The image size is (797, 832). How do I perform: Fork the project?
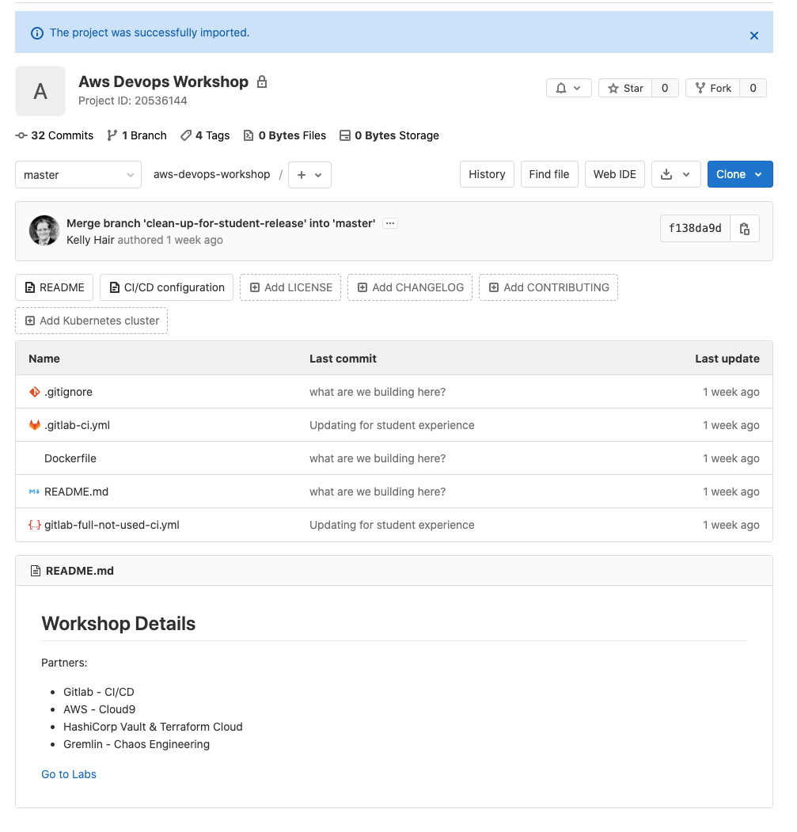pos(712,88)
